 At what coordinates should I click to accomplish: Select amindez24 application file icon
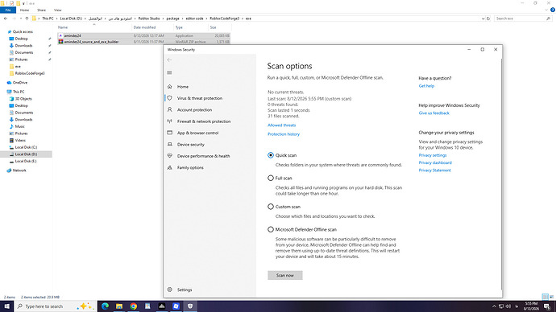click(60, 35)
